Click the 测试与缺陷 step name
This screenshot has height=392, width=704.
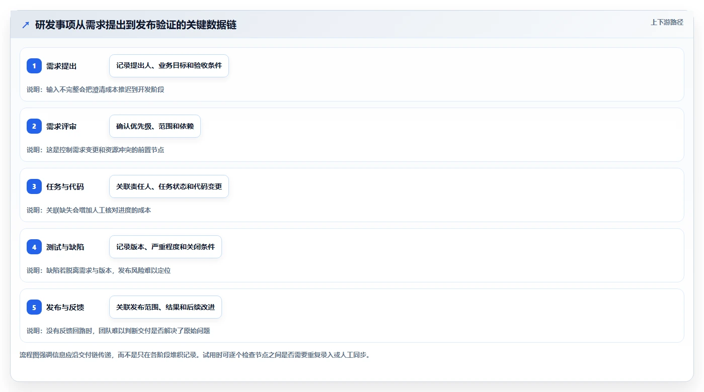[65, 247]
